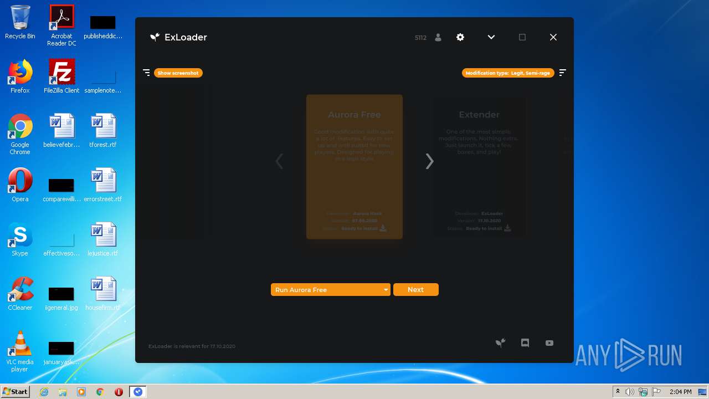Open VLC media player shortcut
Viewport: 709px width, 399px height.
[20, 351]
